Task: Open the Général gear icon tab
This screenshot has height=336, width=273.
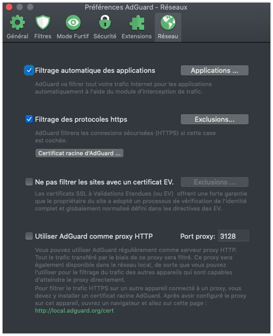Action: tap(17, 22)
